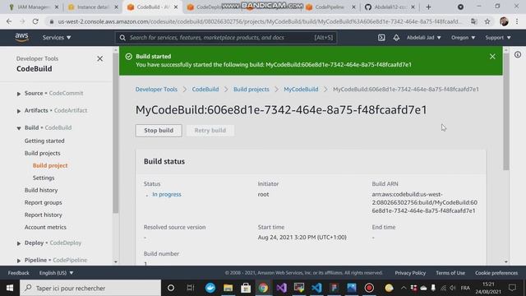Screen dimensions: 526x296
Task: Open File Explorer from the taskbar
Action: (x=228, y=288)
